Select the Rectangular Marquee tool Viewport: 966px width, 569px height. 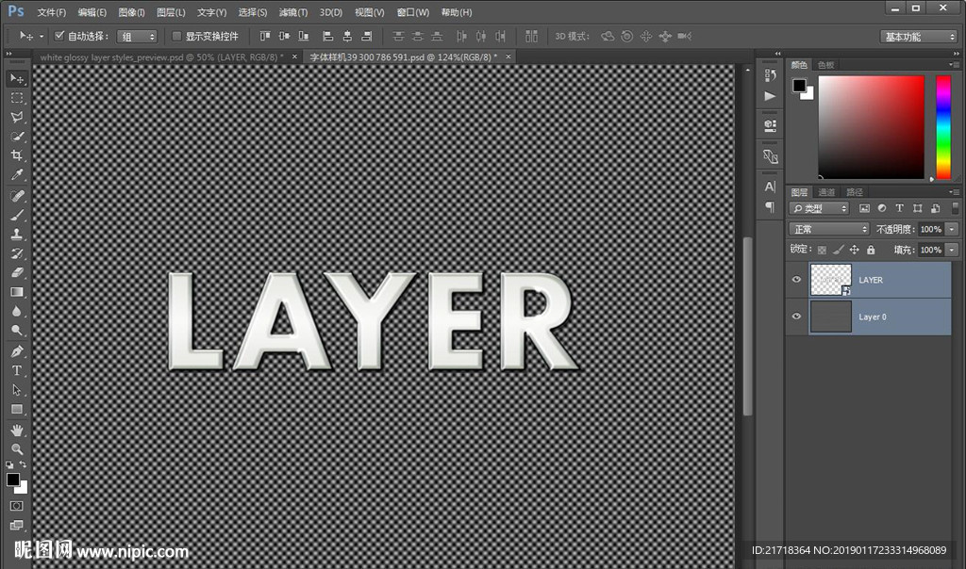(17, 98)
